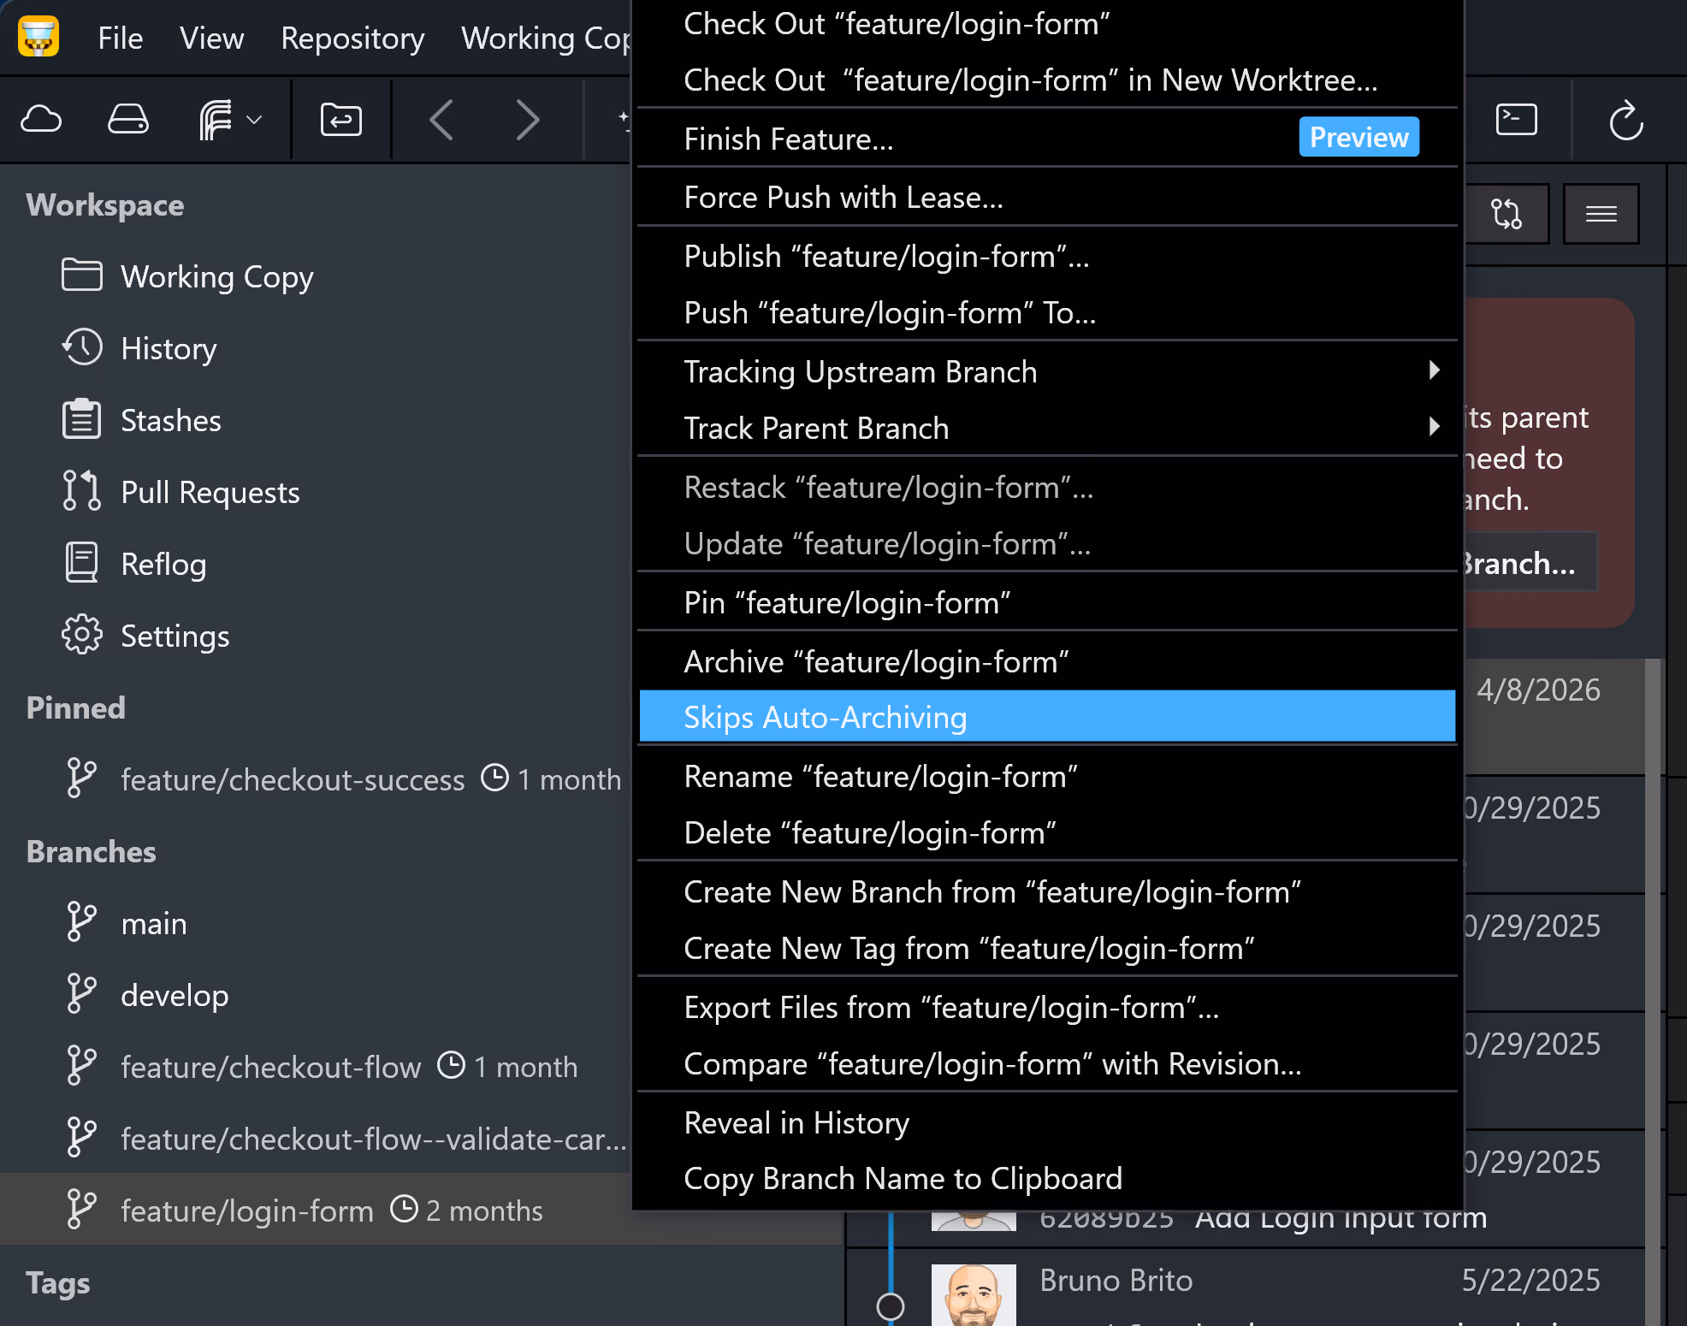Click the branch sync icon button

[1506, 214]
